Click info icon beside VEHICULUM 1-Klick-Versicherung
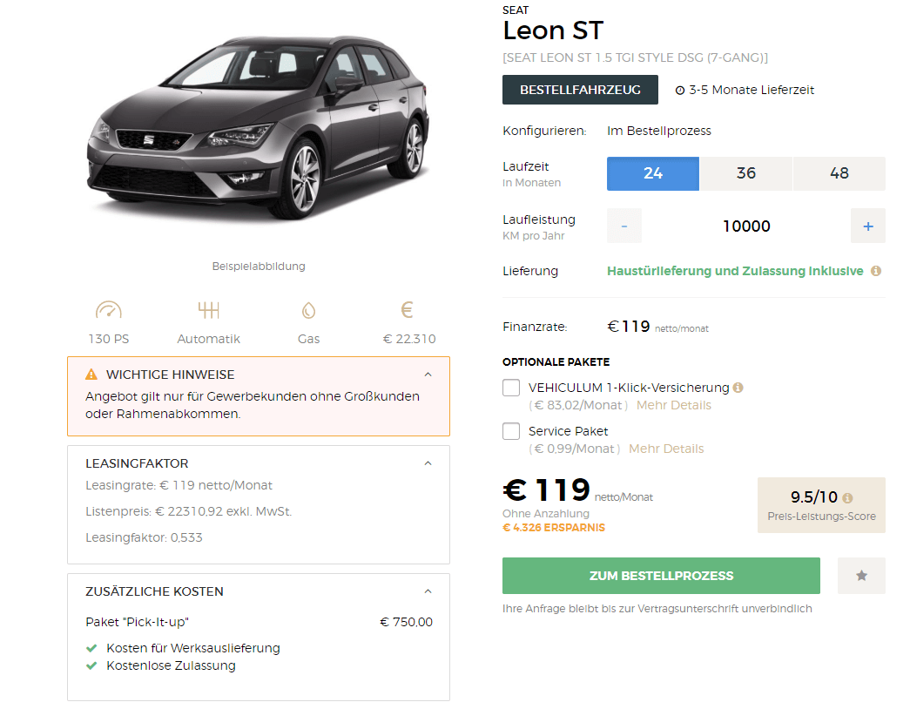Screen dimensions: 910x709 tap(738, 388)
